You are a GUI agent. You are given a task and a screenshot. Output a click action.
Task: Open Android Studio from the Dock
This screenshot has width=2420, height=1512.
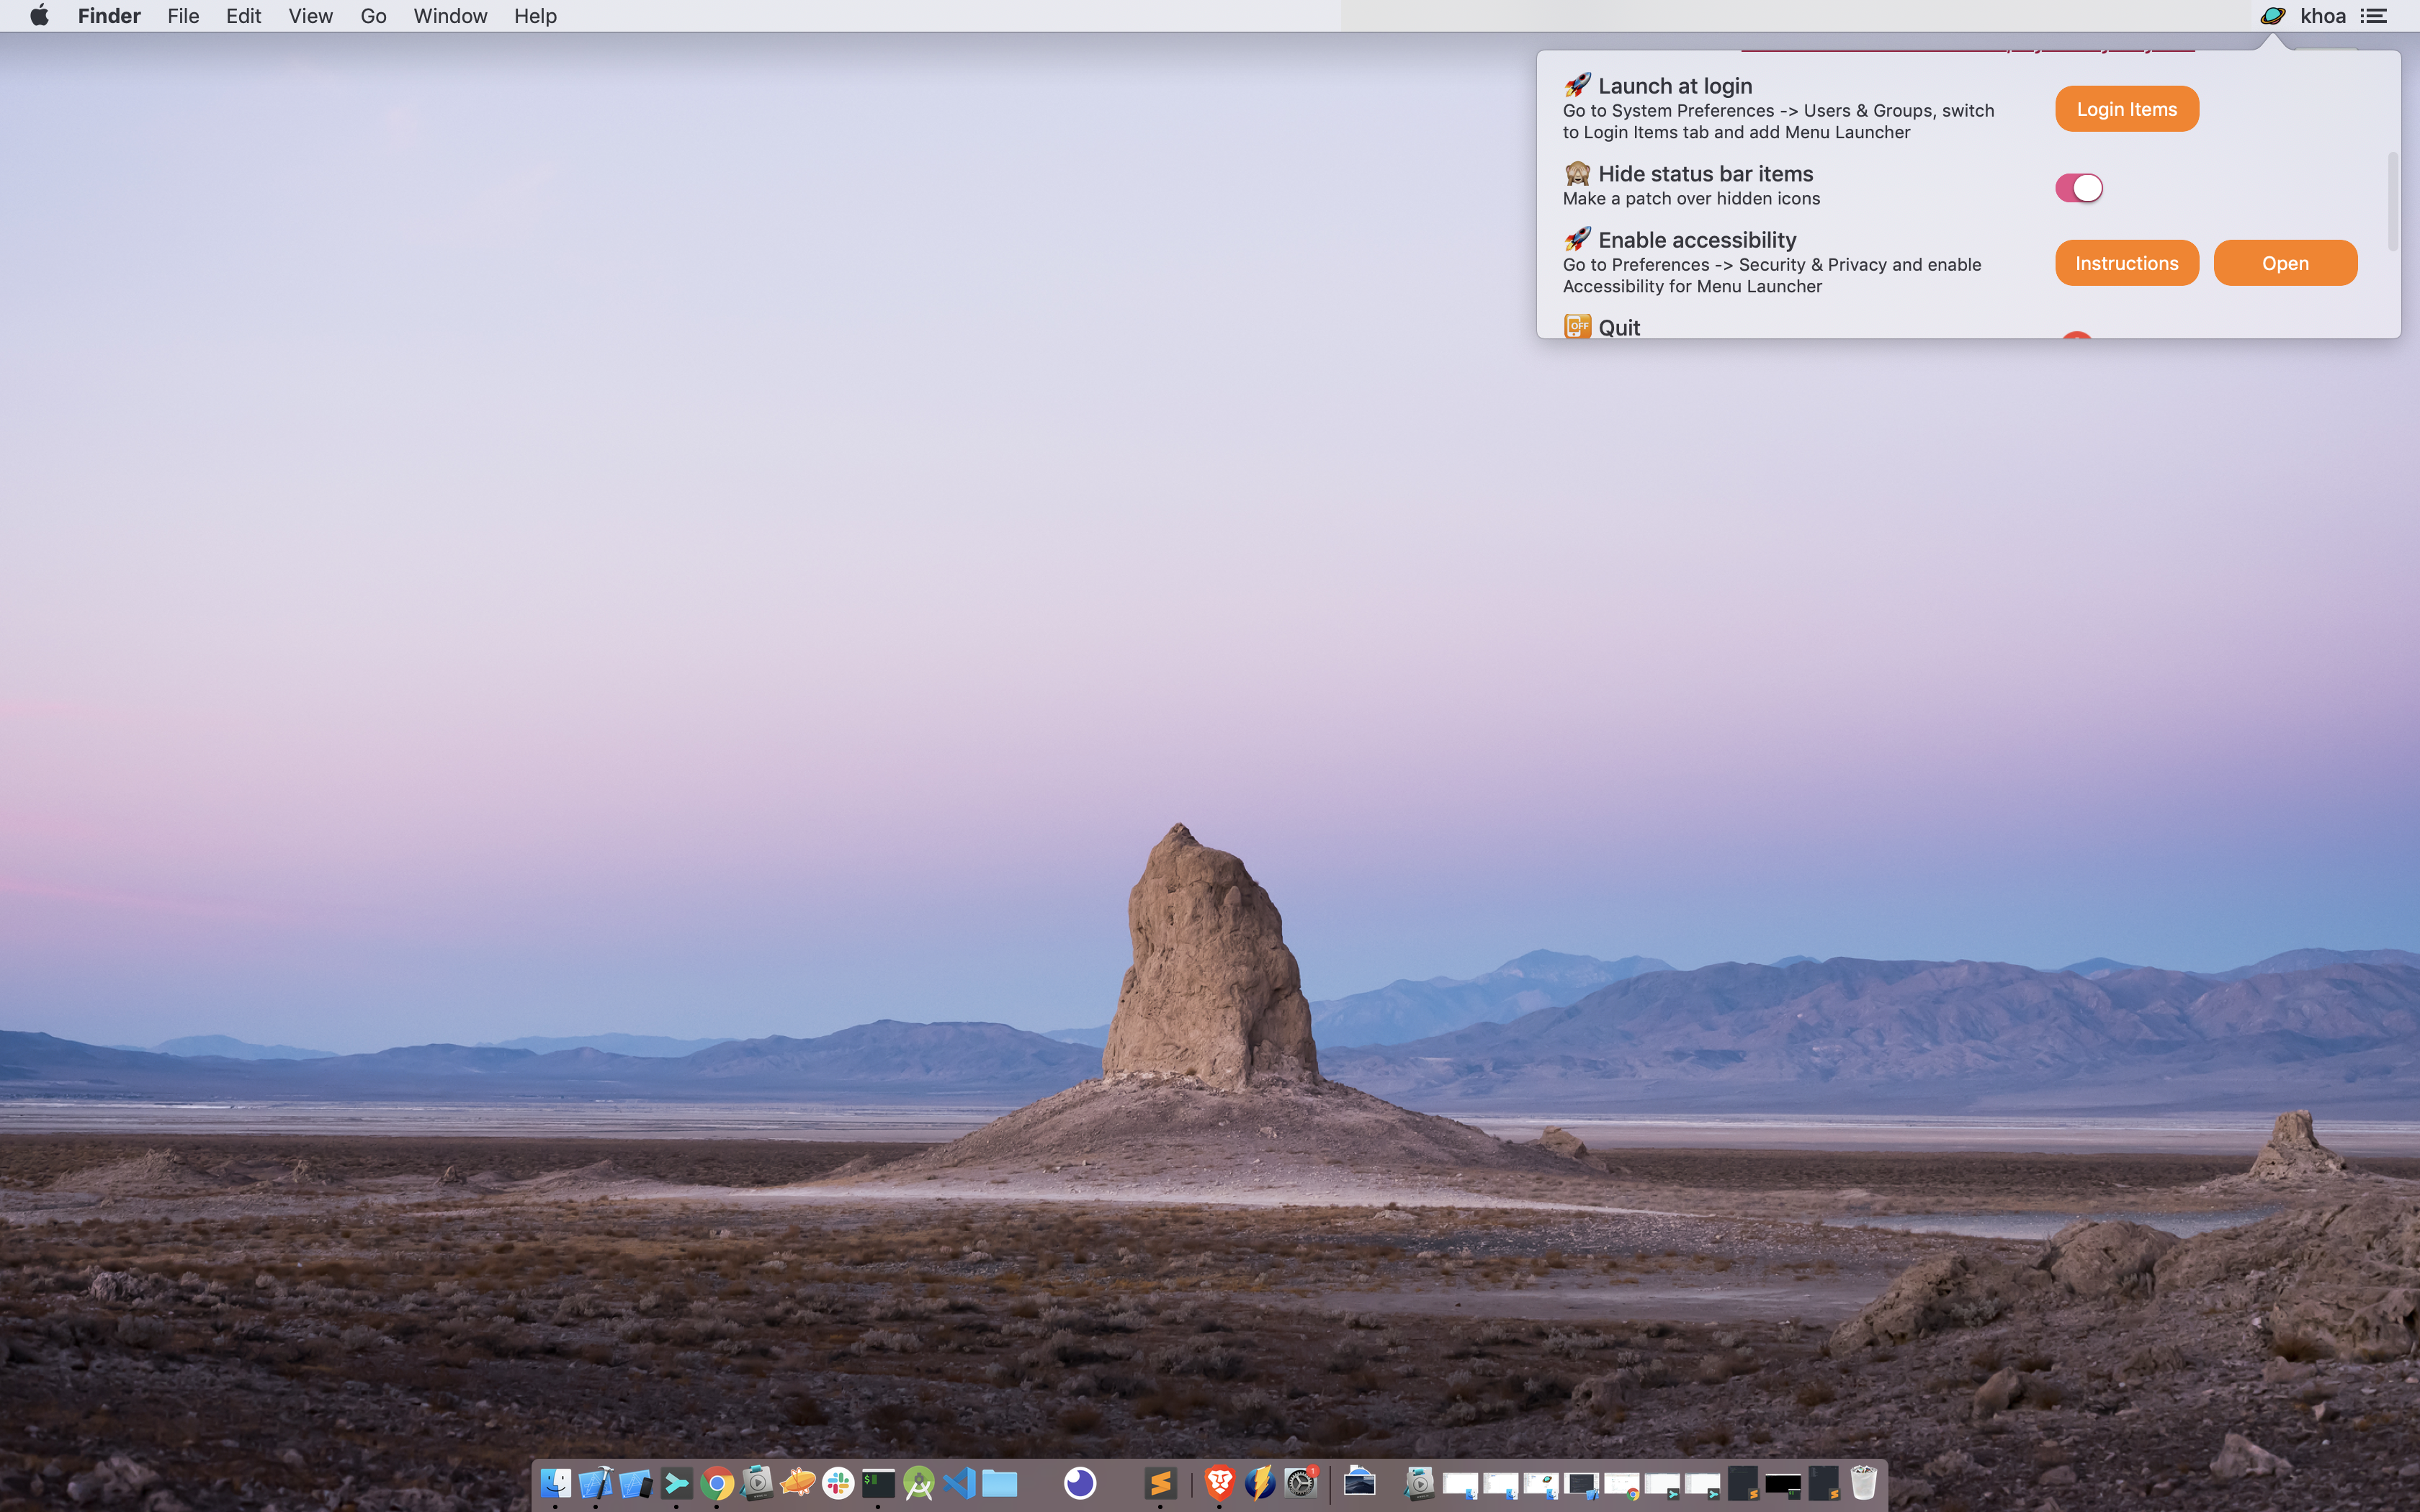click(x=918, y=1482)
